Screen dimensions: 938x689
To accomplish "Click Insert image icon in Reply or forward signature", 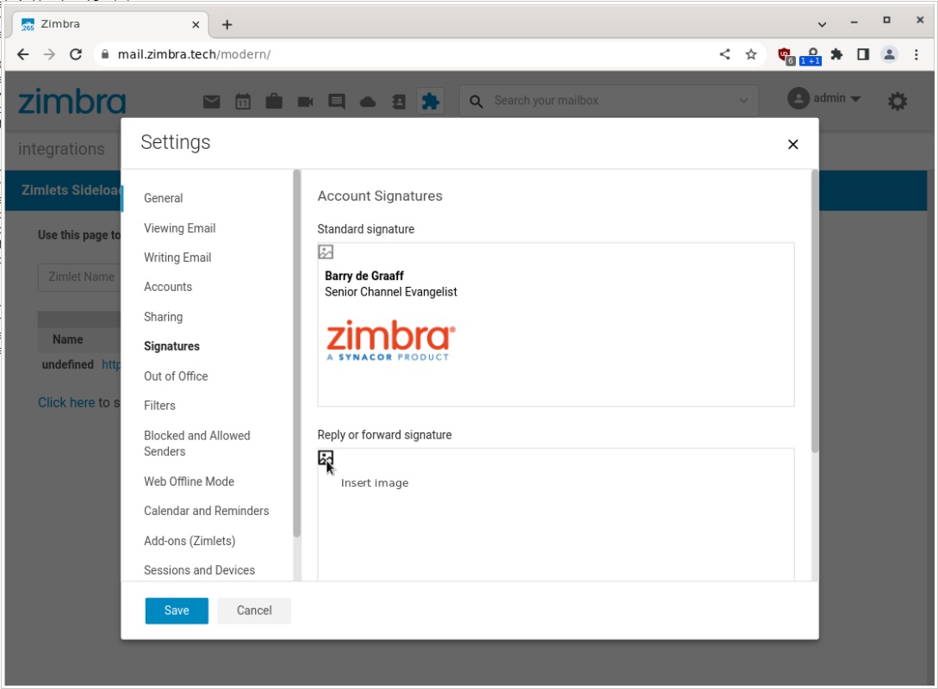I will tap(326, 458).
